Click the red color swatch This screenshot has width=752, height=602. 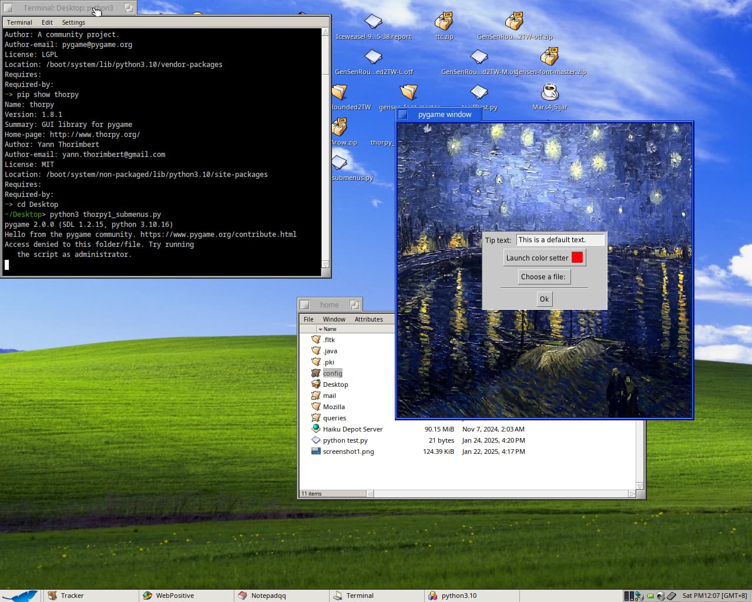577,257
